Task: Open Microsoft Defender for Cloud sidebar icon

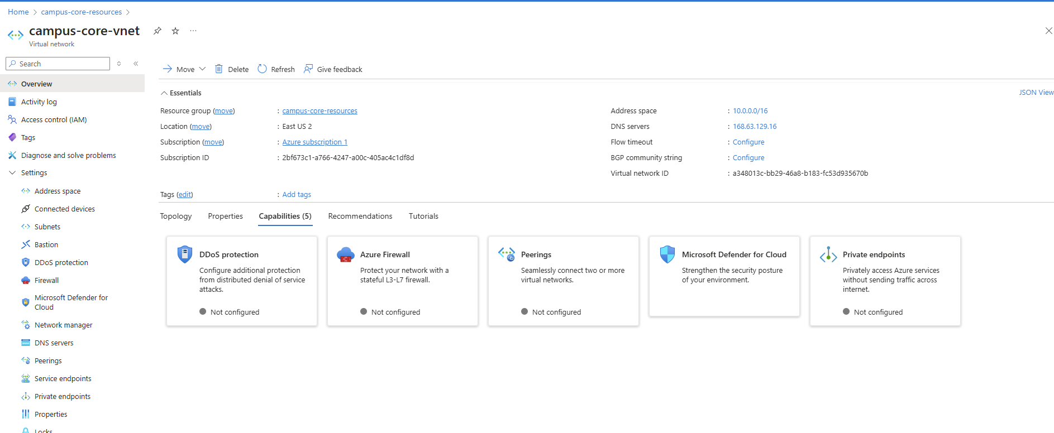Action: (x=26, y=302)
